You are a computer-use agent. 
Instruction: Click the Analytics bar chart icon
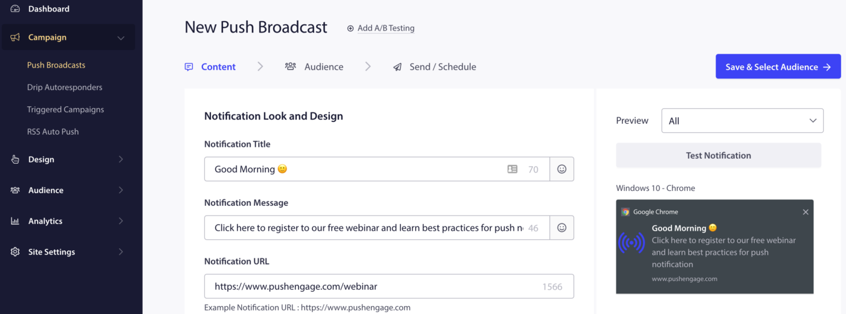pyautogui.click(x=15, y=221)
